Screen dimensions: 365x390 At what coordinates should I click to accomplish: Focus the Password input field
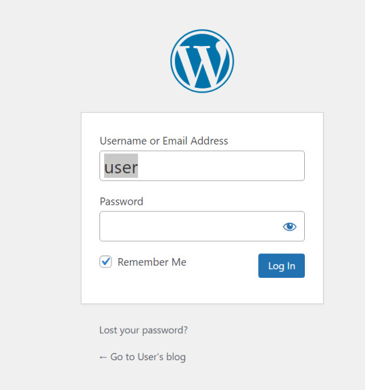point(202,226)
